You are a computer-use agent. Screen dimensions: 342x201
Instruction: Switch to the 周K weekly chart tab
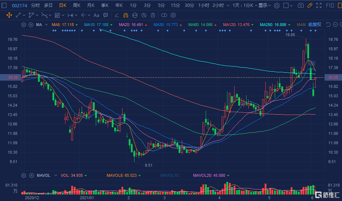point(76,5)
